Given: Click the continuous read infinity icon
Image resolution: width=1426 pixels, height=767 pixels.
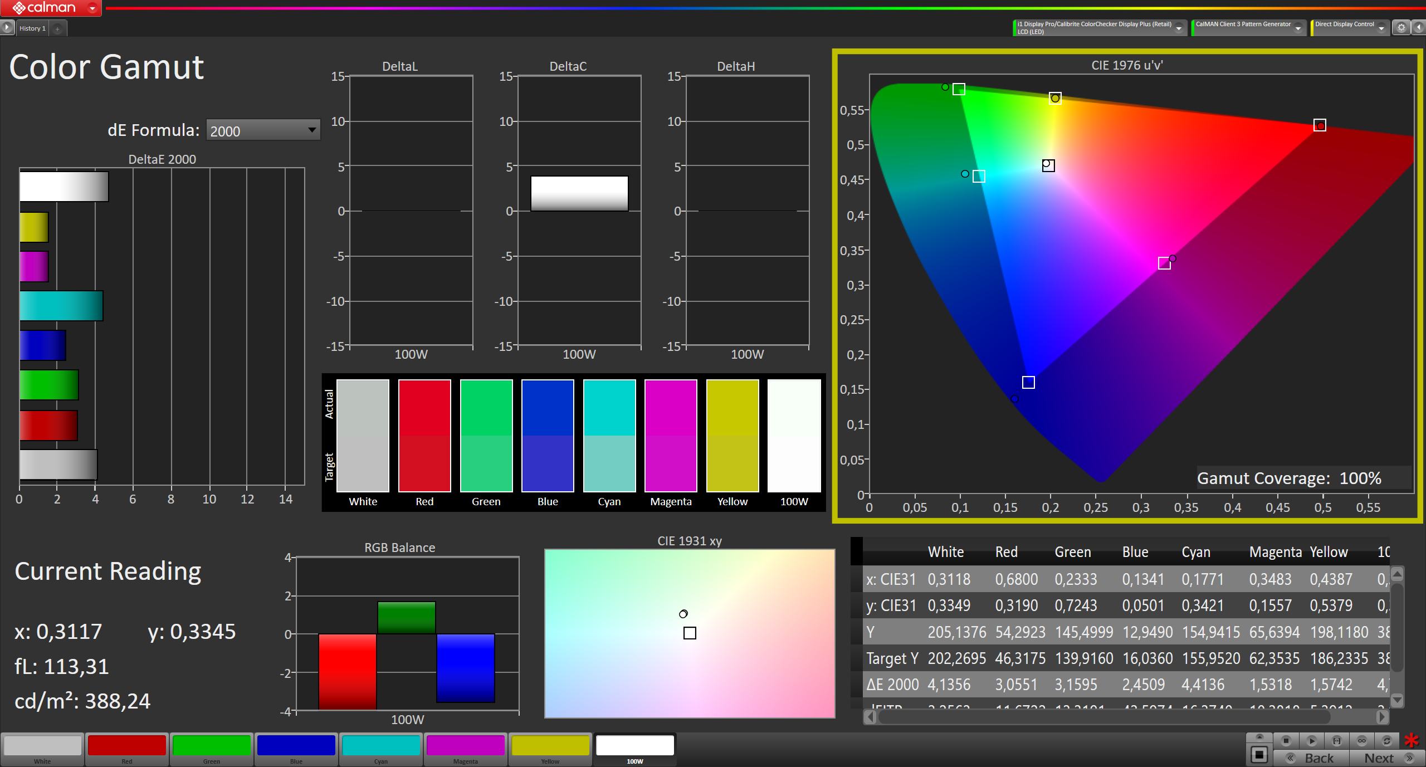Looking at the screenshot, I should point(1361,740).
